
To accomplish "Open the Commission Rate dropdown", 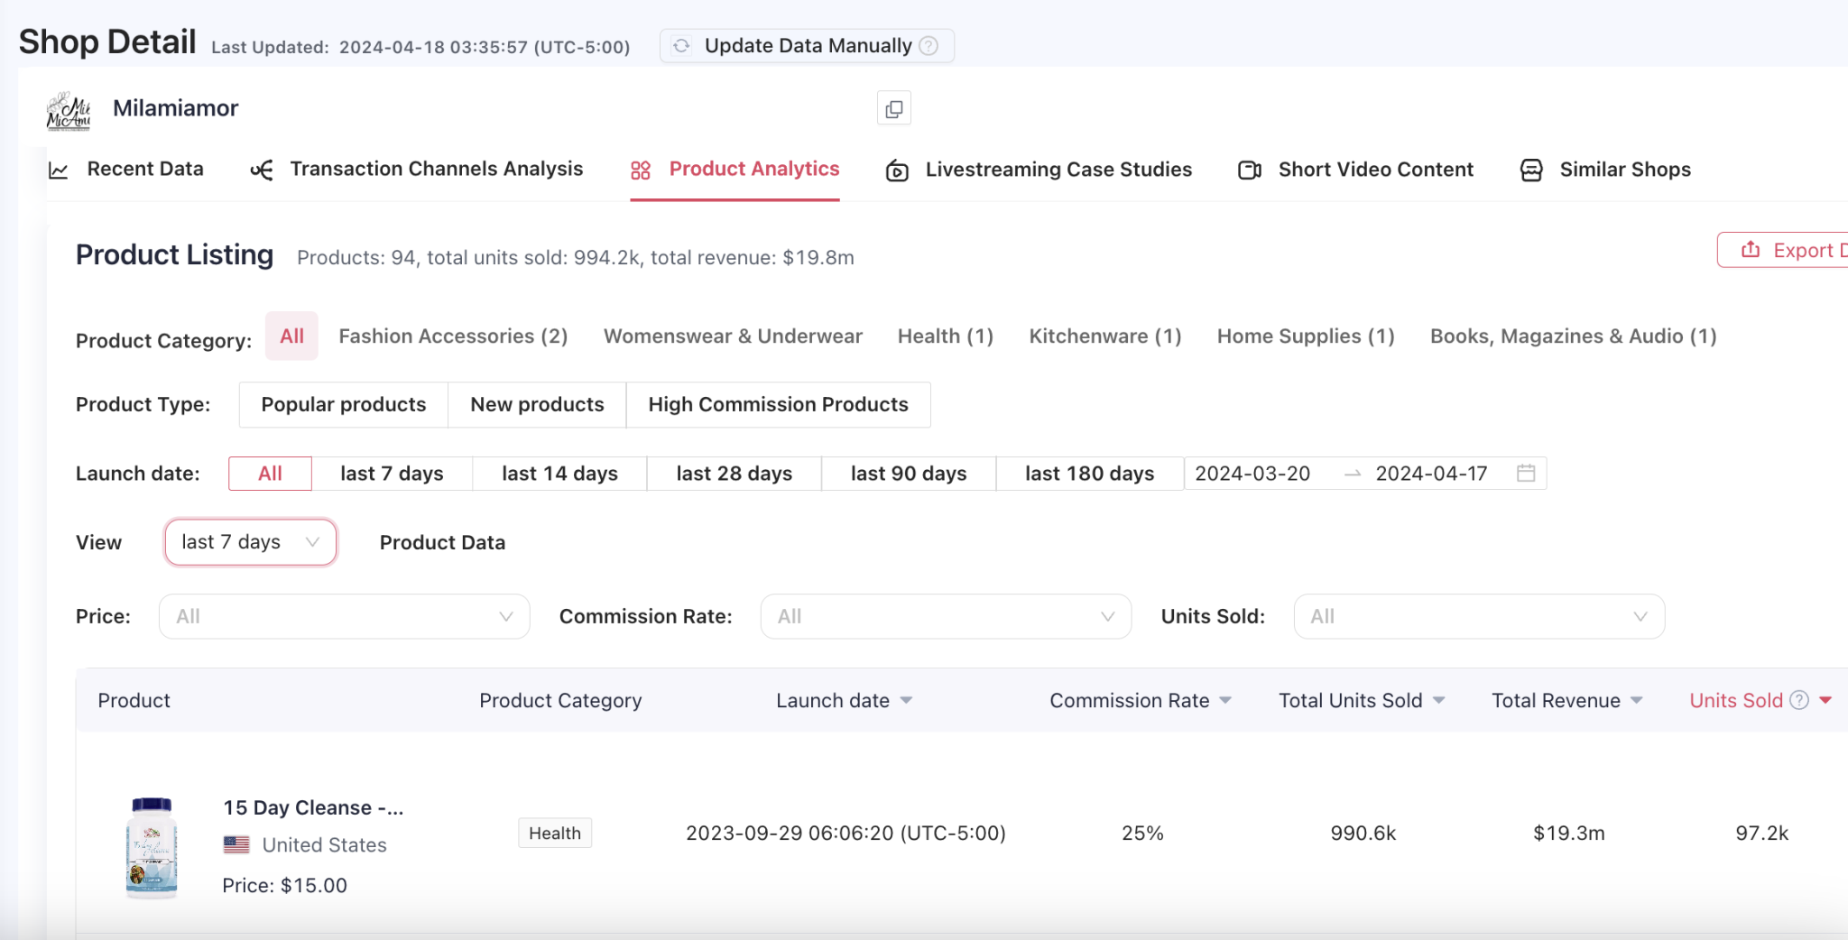I will coord(945,616).
